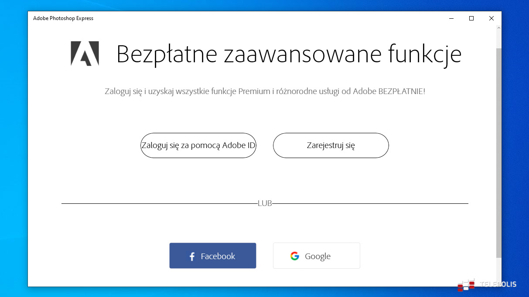Viewport: 529px width, 297px height.
Task: Click the scrollbar up arrow
Action: point(499,27)
